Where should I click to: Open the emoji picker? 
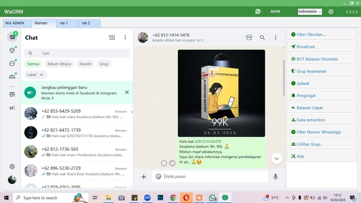(x=158, y=176)
